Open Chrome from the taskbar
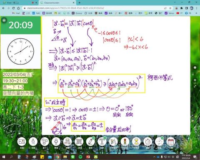Screen dimensions: 200x160 pos(57,157)
